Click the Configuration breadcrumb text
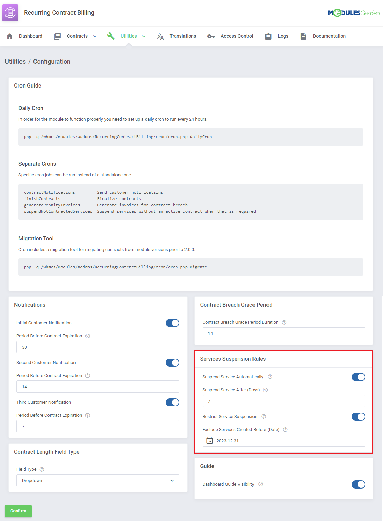This screenshot has width=383, height=521. click(x=52, y=62)
